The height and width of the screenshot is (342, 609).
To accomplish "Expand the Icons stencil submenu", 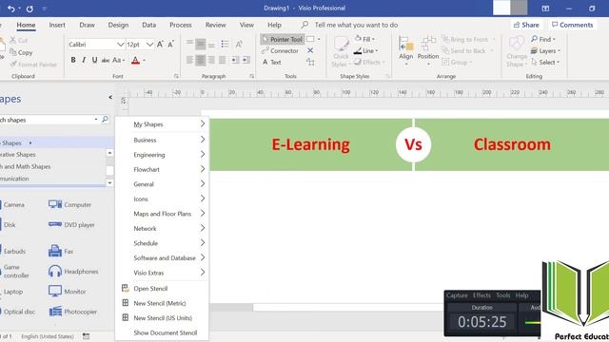I will pos(163,199).
